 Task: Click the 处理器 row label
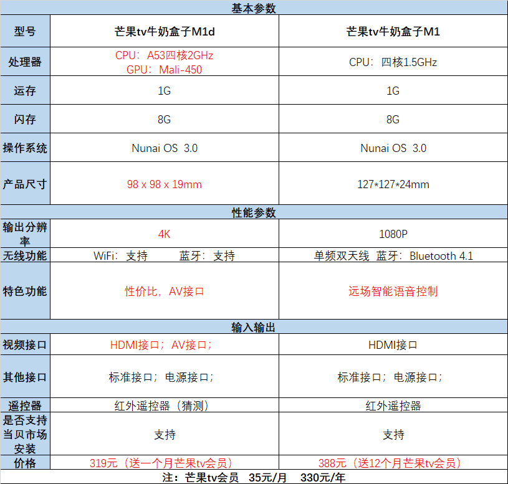tap(25, 62)
